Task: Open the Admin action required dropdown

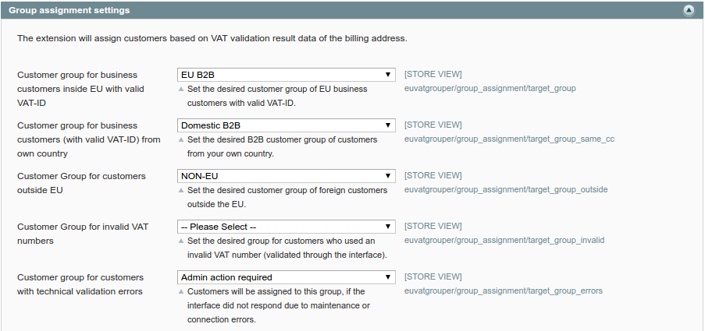Action: 287,277
